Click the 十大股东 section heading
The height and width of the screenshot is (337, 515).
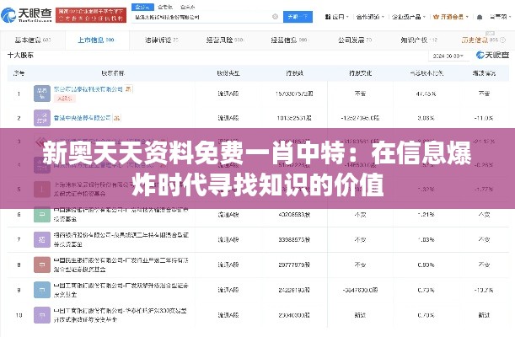click(20, 55)
